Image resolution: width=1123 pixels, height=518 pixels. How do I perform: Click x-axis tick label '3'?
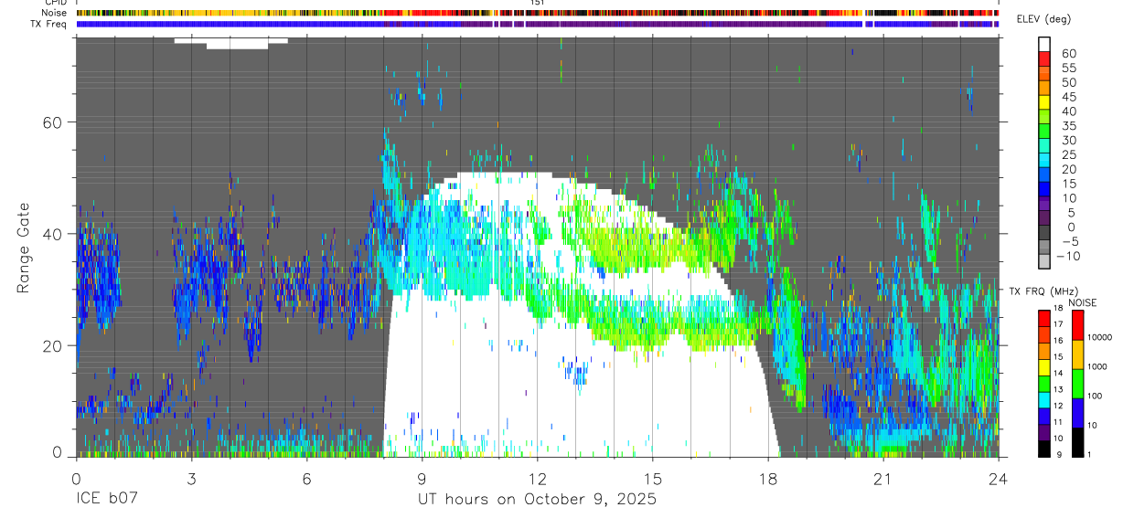(191, 479)
